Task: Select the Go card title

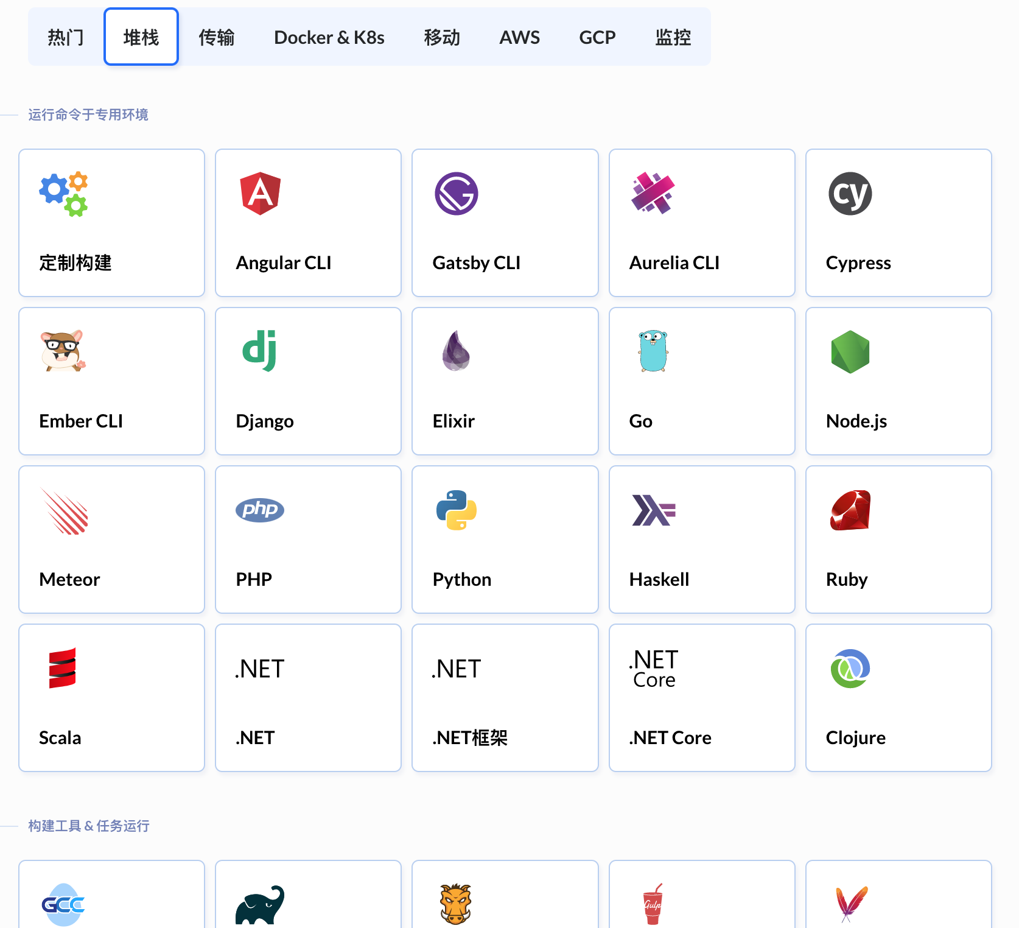Action: click(x=641, y=421)
